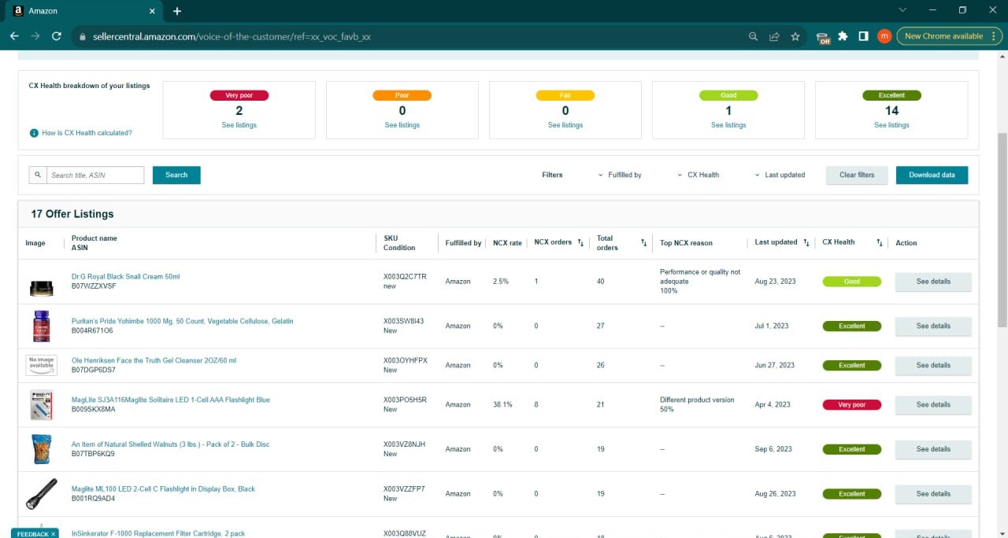Expand the Last updated filter dropdown
This screenshot has height=538, width=1008.
780,175
